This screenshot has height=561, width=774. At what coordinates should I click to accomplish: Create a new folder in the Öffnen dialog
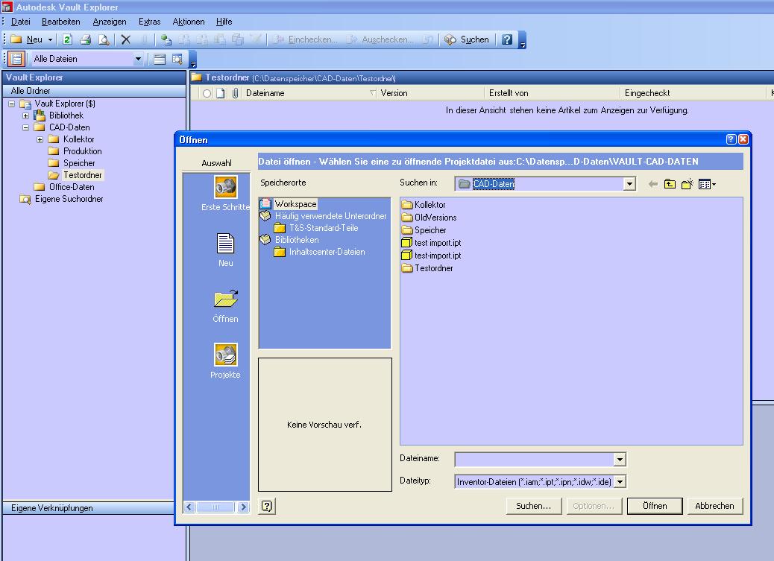[687, 184]
